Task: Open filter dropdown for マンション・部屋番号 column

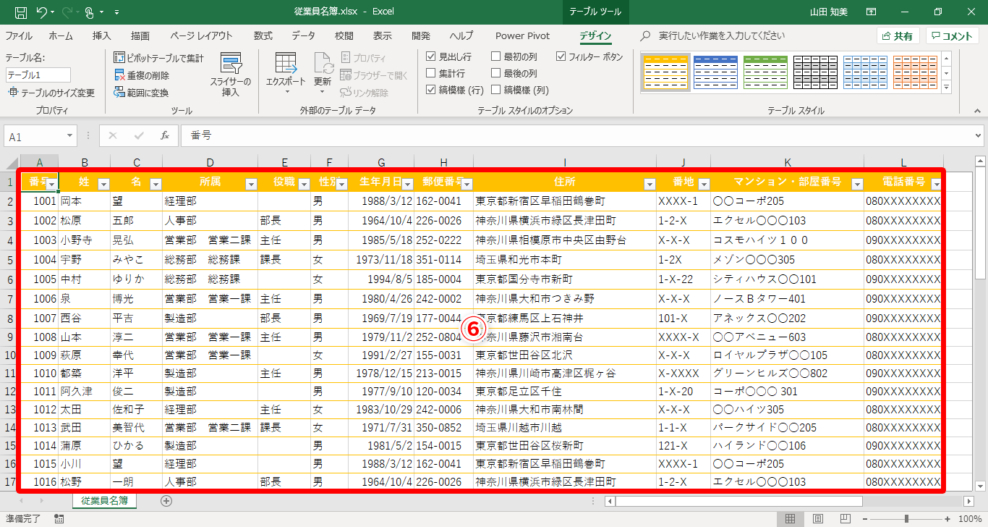Action: click(857, 184)
